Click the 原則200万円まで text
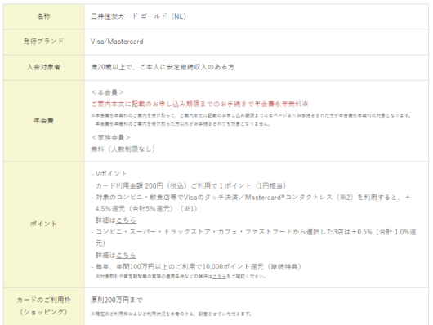The height and width of the screenshot is (325, 433). point(117,300)
